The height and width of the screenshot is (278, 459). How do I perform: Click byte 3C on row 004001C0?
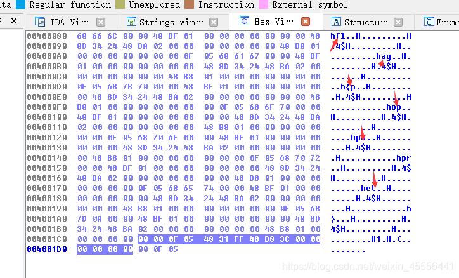(284, 239)
